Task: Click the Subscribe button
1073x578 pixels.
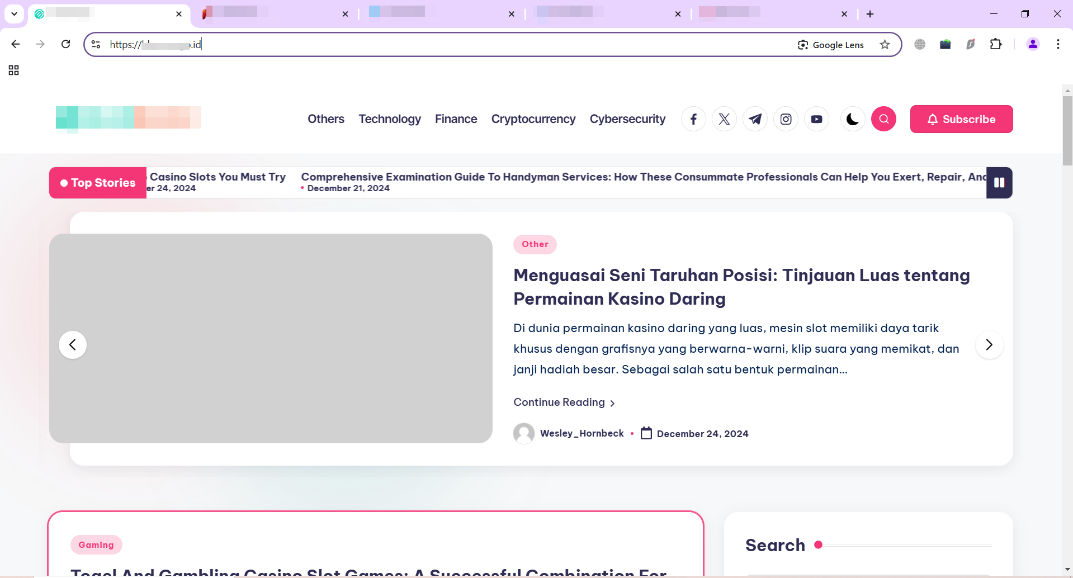Action: [x=961, y=119]
